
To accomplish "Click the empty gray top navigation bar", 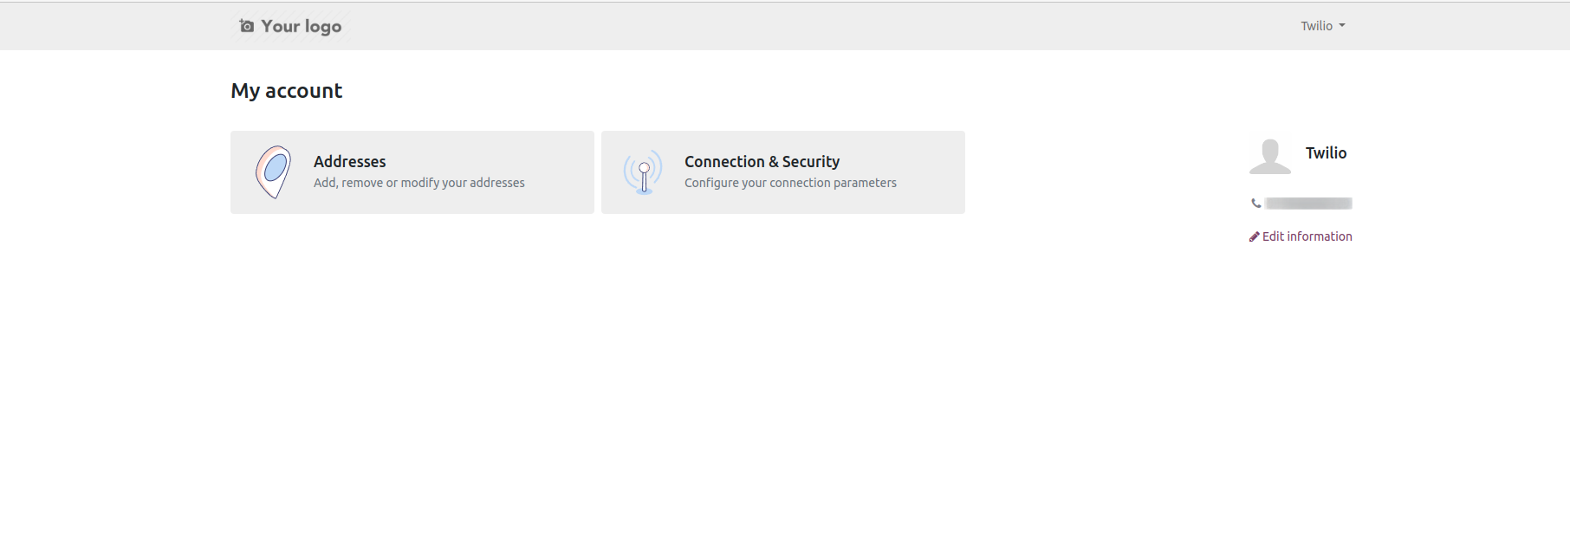I will (x=780, y=26).
